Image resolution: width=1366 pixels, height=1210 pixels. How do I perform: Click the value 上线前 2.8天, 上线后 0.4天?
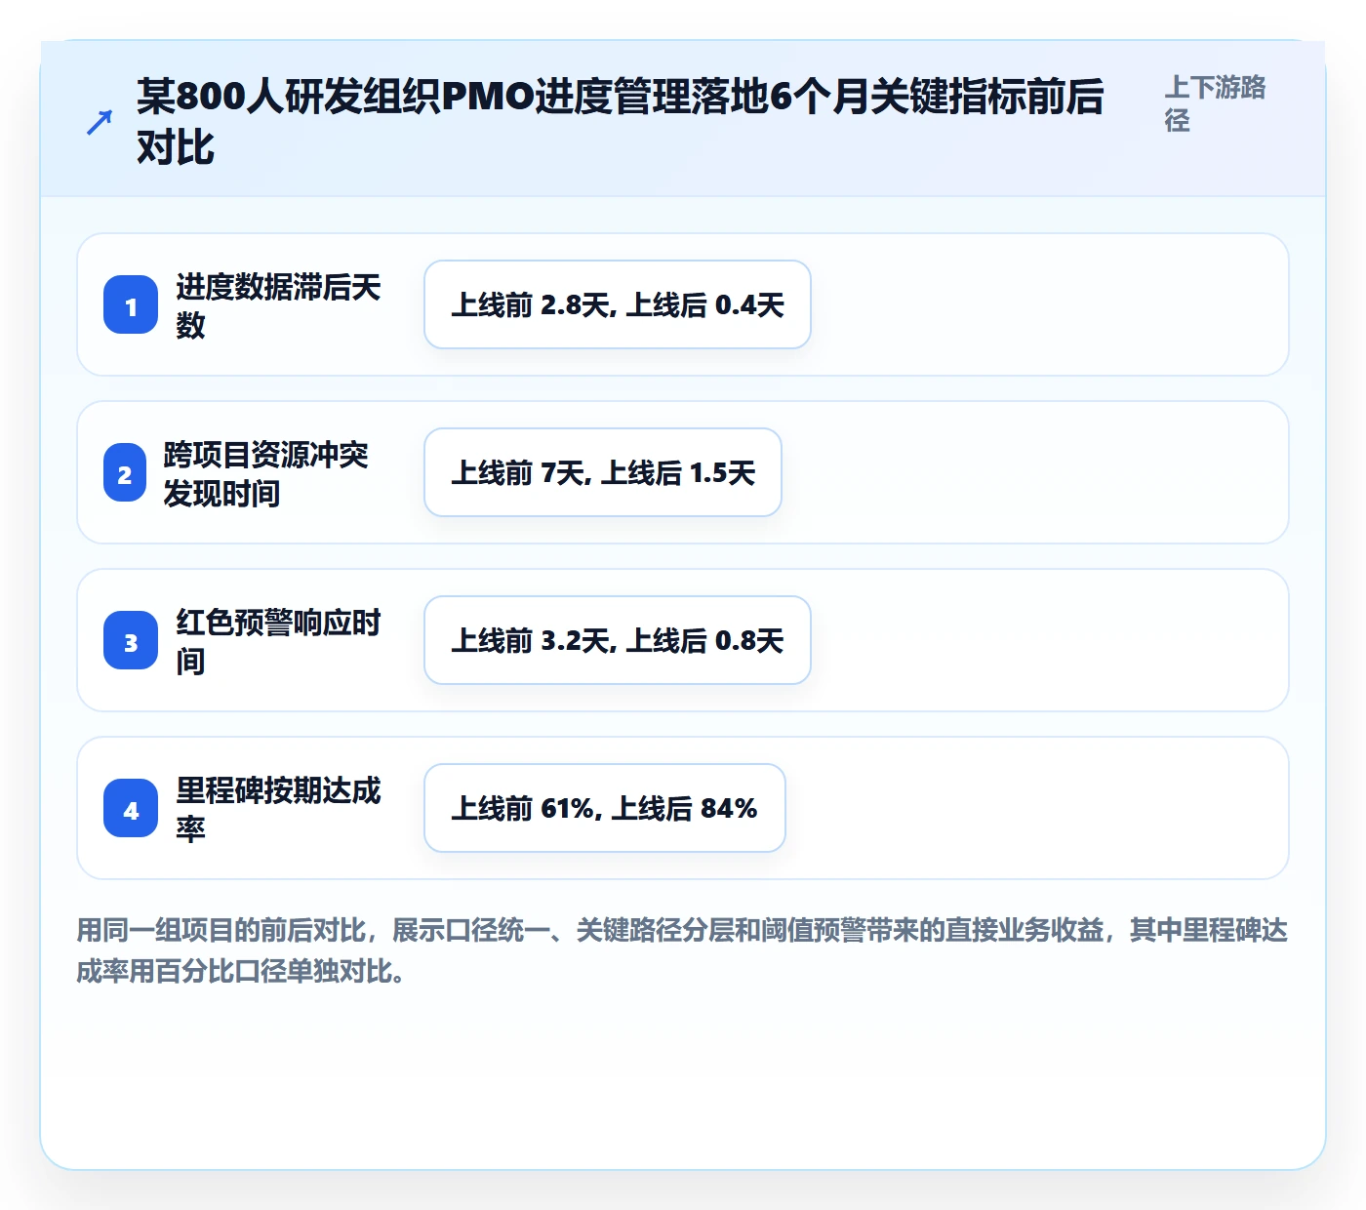[618, 304]
